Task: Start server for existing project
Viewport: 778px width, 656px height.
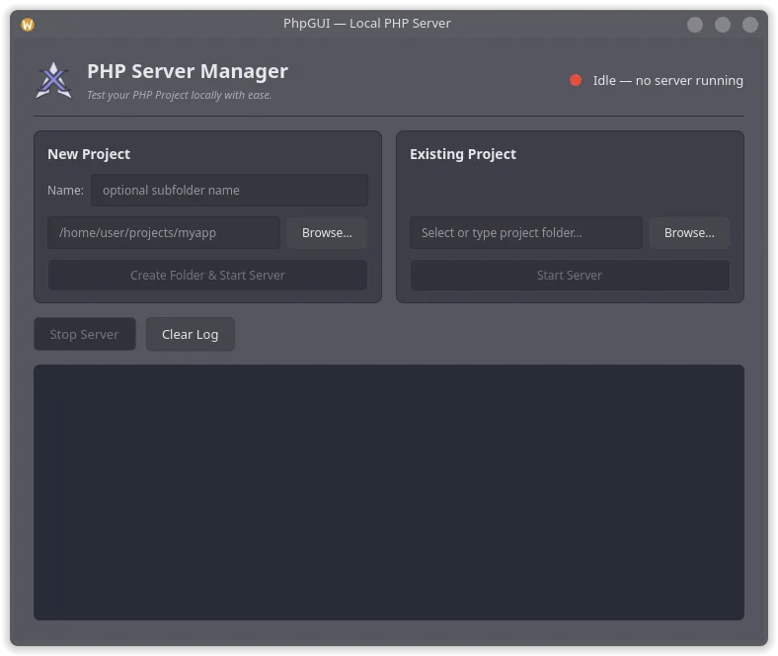Action: coord(570,275)
